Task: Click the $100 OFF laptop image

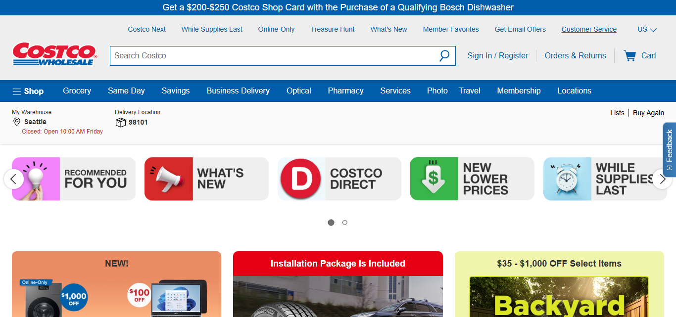Action: point(168,298)
